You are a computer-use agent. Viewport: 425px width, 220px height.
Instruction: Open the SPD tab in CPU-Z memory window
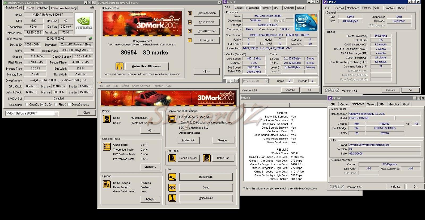(377, 8)
